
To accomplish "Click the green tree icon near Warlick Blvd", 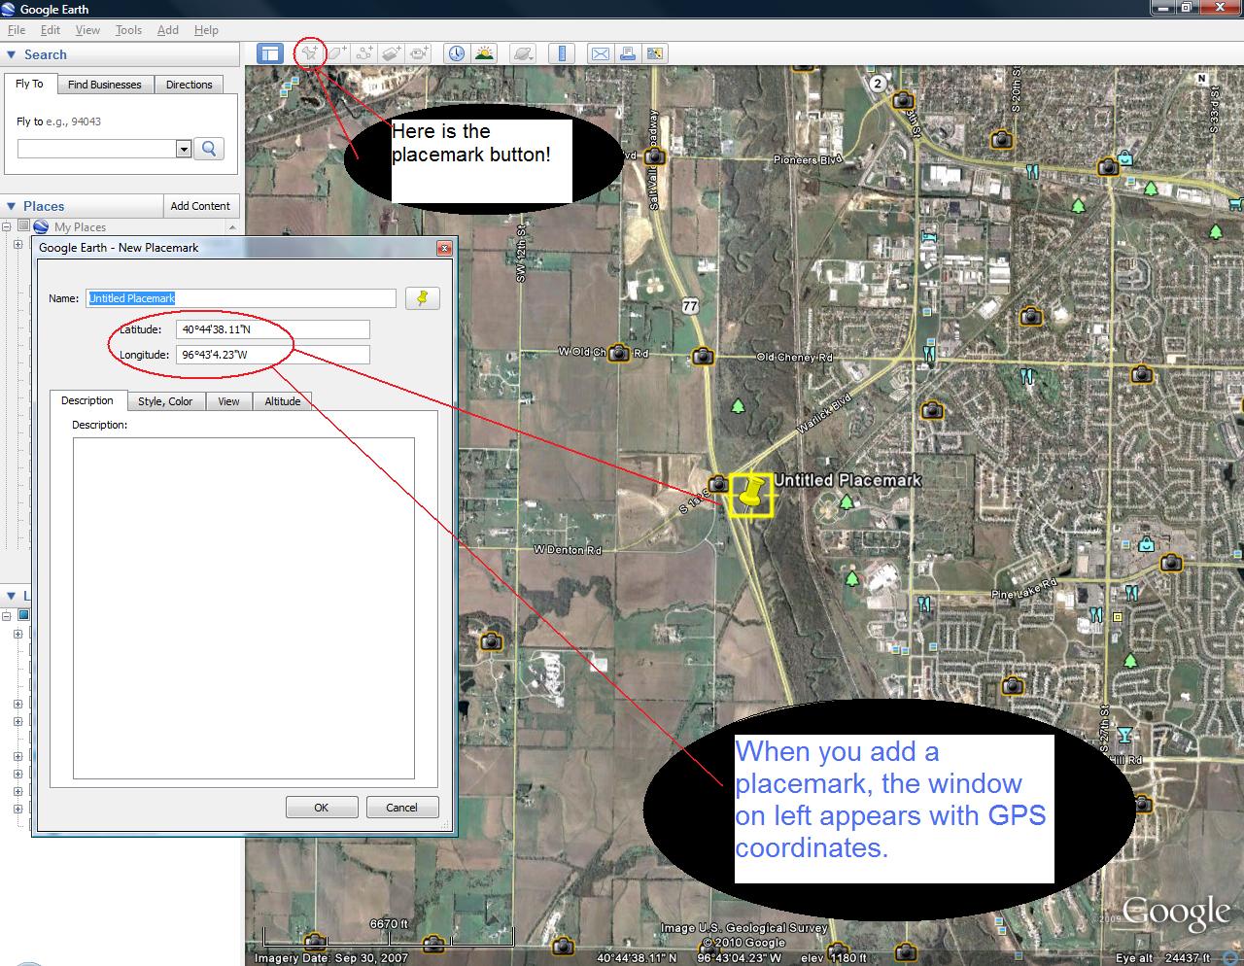I will coord(739,405).
